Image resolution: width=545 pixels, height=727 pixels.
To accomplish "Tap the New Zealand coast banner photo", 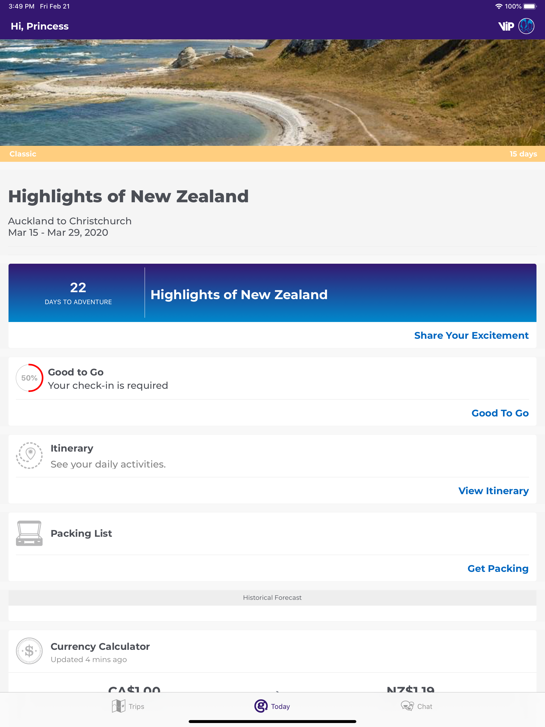I will point(272,93).
